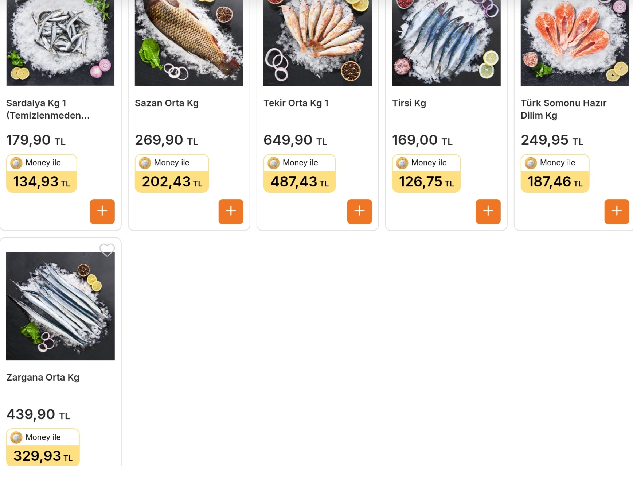
Task: Click the Tirsi Kg product photo
Action: (446, 42)
